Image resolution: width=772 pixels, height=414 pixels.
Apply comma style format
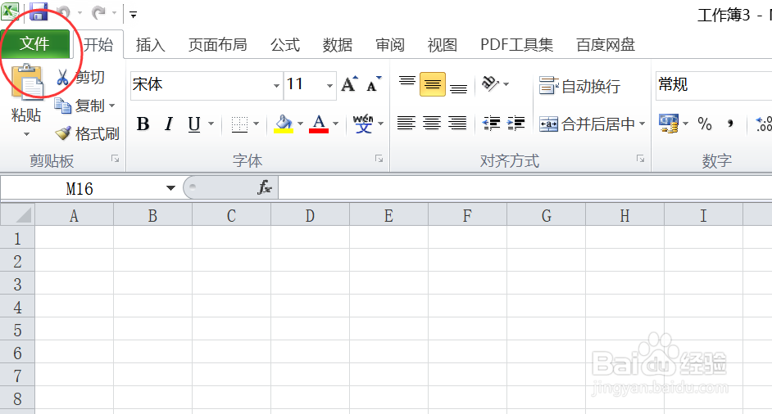point(731,124)
